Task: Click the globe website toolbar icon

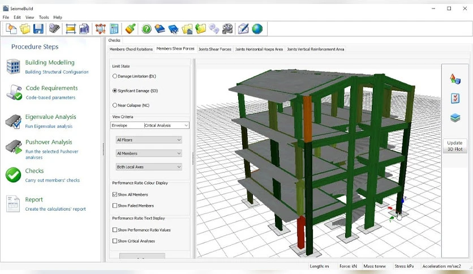Action: [257, 29]
